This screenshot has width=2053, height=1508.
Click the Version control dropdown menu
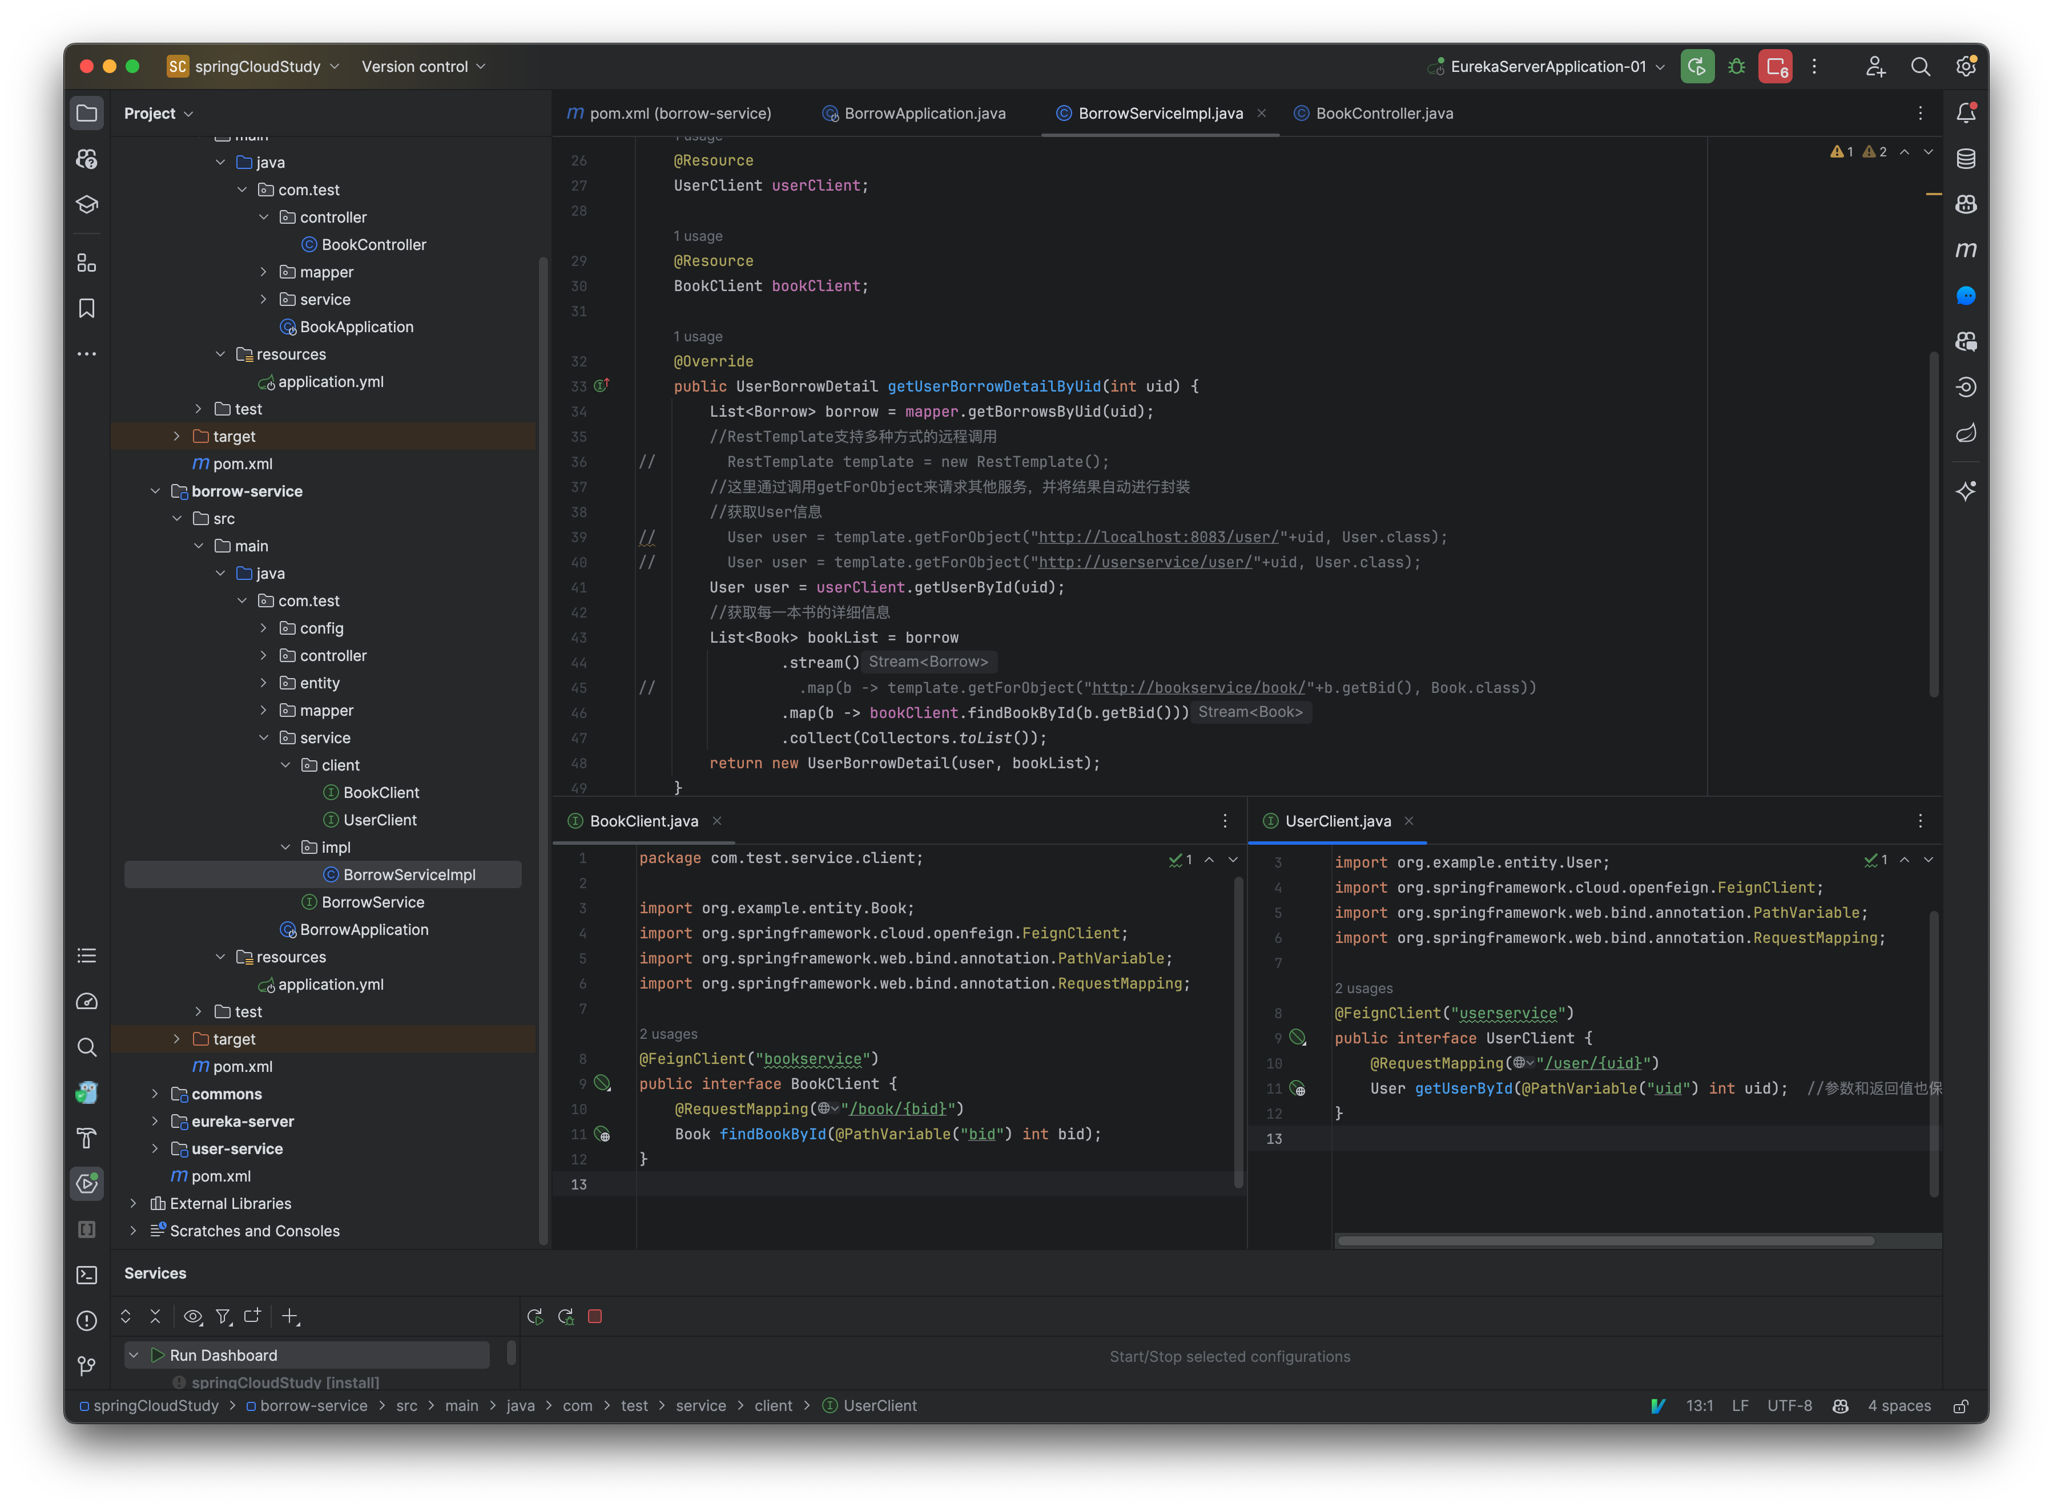(419, 66)
